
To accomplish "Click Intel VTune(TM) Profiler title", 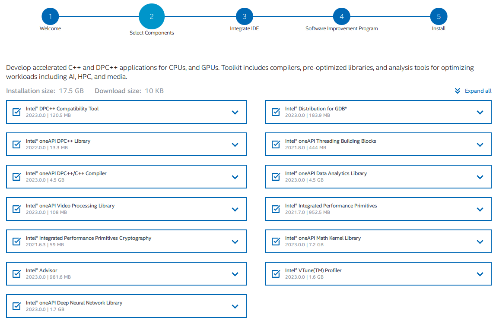I will coord(313,270).
